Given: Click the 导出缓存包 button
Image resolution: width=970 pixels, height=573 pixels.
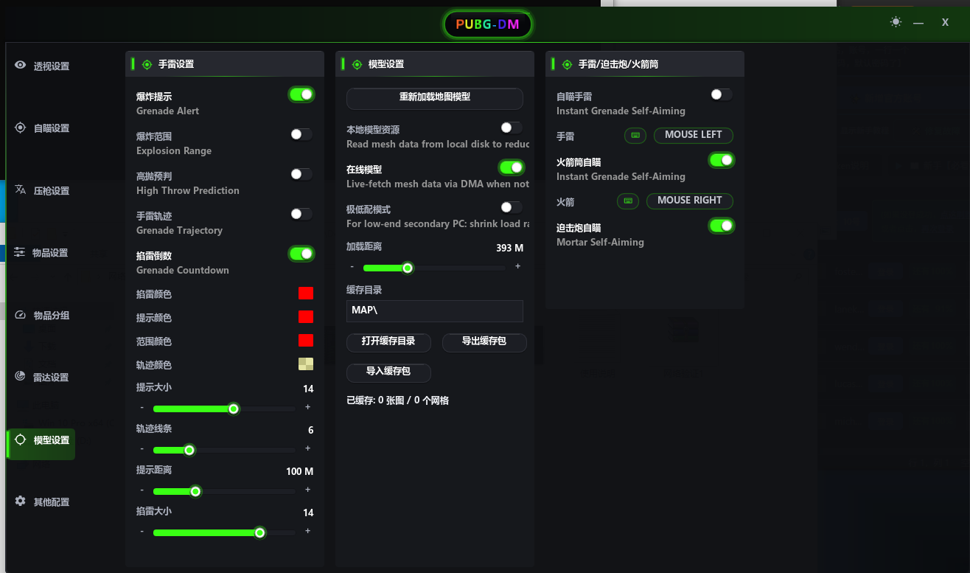Looking at the screenshot, I should (x=484, y=341).
